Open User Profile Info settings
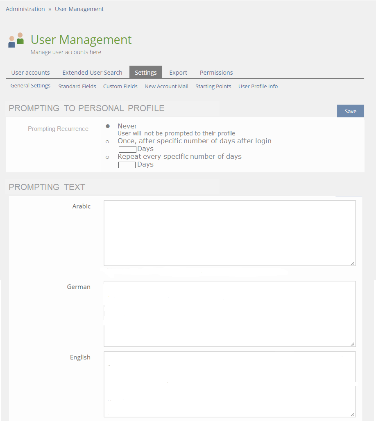Screen dimensions: 376x421 click(258, 86)
